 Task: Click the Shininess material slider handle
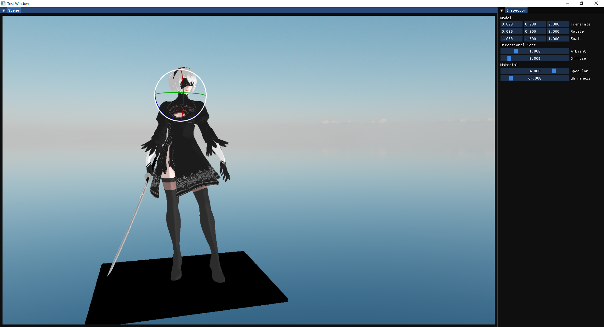511,78
